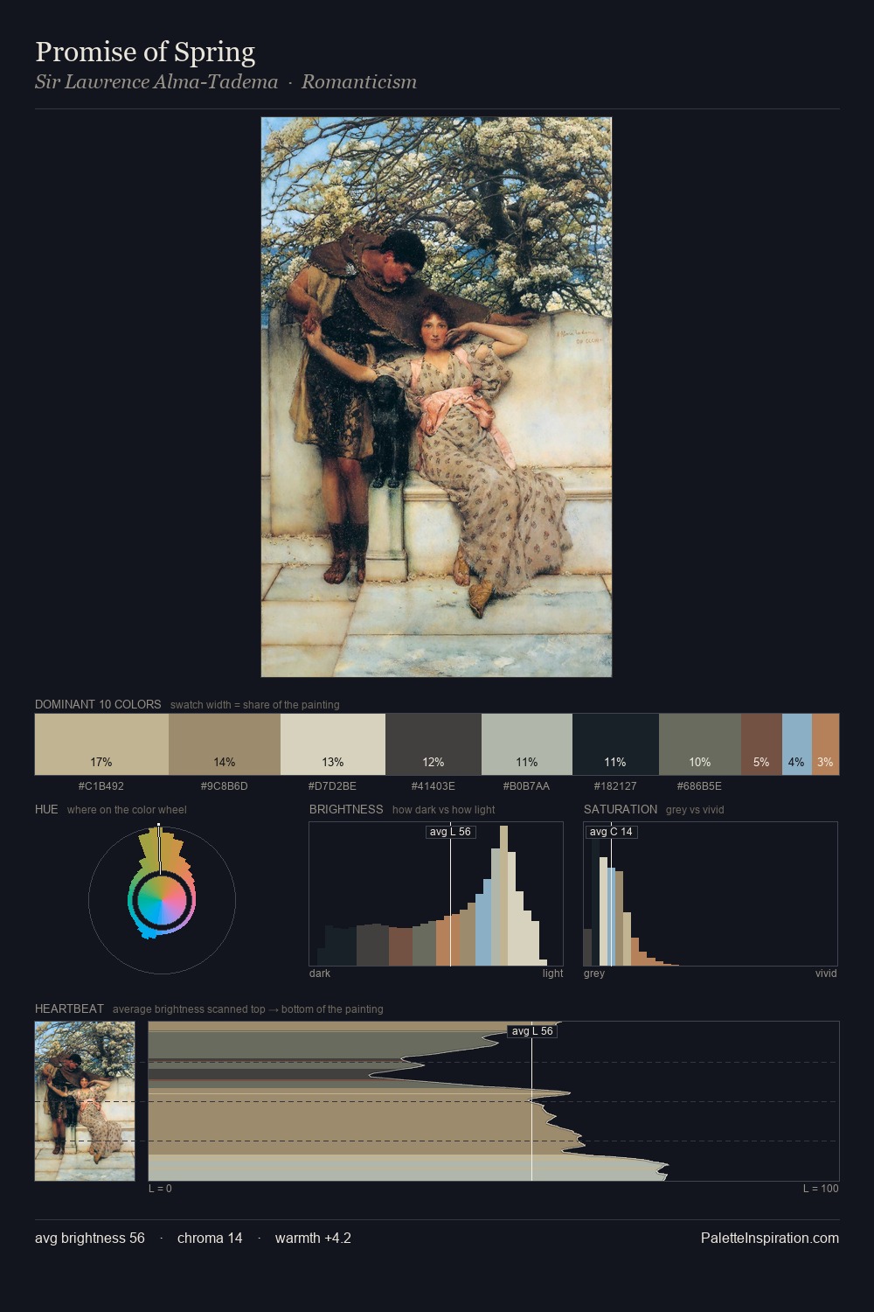
Task: Click the 17% swatch #C1B492
Action: coord(101,744)
